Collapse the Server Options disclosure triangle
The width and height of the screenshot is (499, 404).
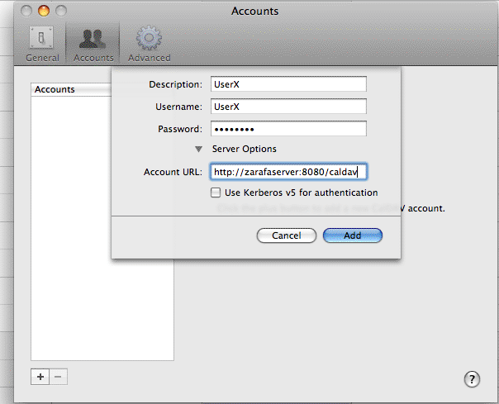pos(198,150)
